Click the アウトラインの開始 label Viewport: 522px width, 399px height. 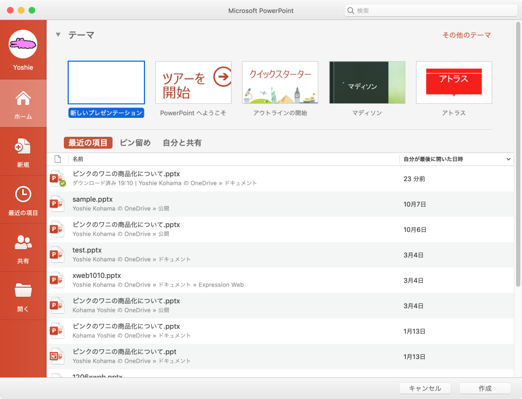click(280, 113)
